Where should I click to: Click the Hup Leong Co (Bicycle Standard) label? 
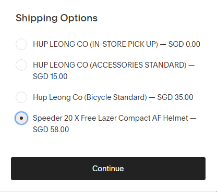(90, 97)
